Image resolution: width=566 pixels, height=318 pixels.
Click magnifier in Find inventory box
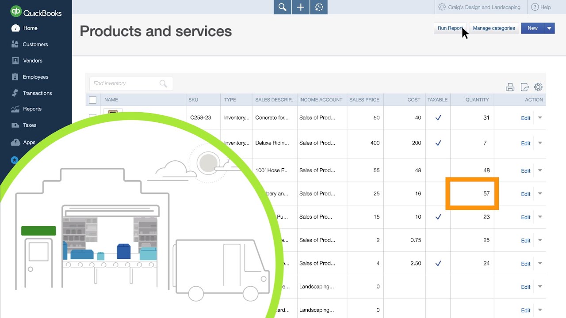tap(163, 83)
